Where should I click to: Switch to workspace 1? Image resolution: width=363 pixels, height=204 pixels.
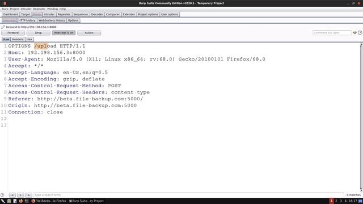tap(331, 201)
